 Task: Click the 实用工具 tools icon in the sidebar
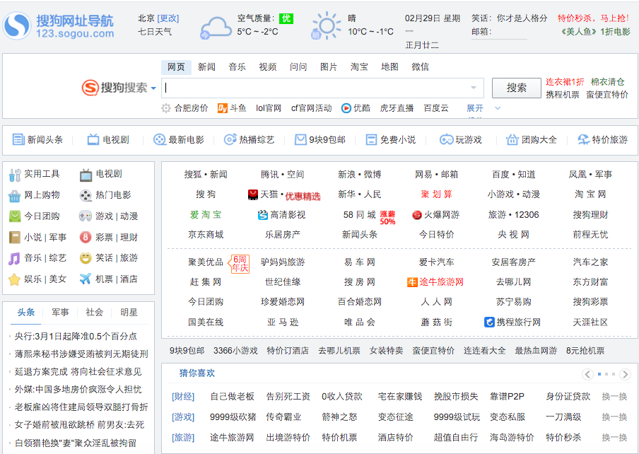tap(15, 175)
